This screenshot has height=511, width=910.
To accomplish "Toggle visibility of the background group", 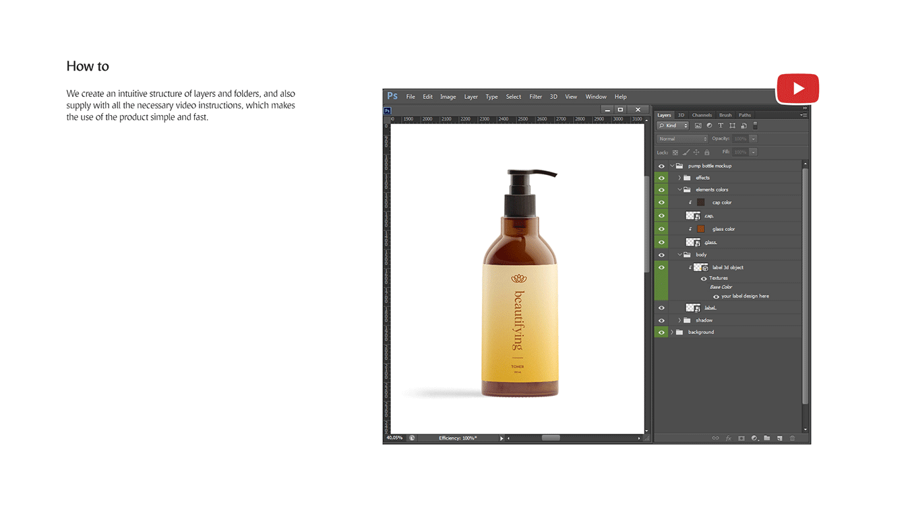I will point(661,333).
